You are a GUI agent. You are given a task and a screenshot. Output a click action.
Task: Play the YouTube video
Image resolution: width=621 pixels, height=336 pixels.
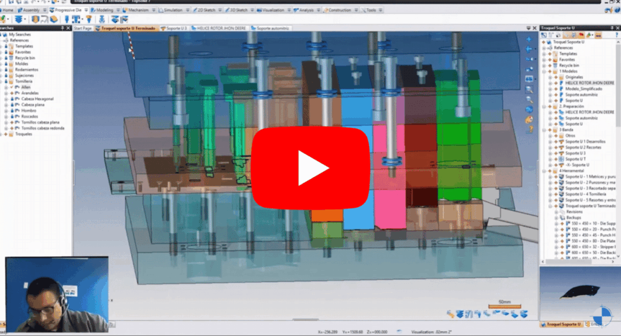pyautogui.click(x=310, y=168)
